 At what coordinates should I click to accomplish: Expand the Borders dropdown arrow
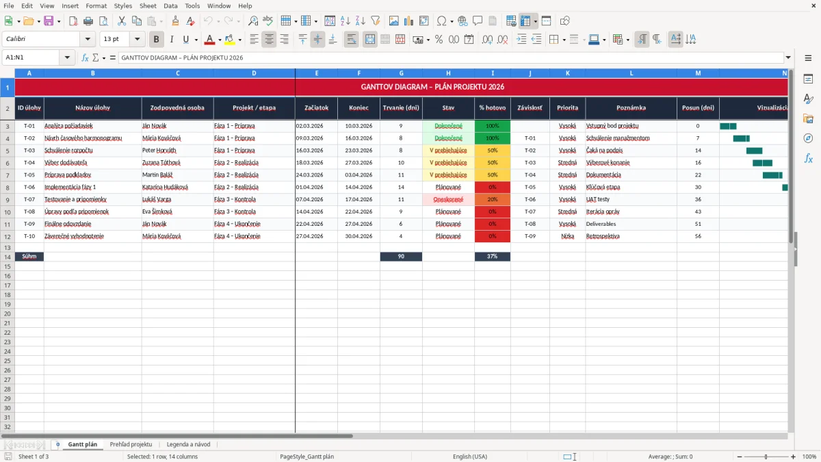pos(563,40)
